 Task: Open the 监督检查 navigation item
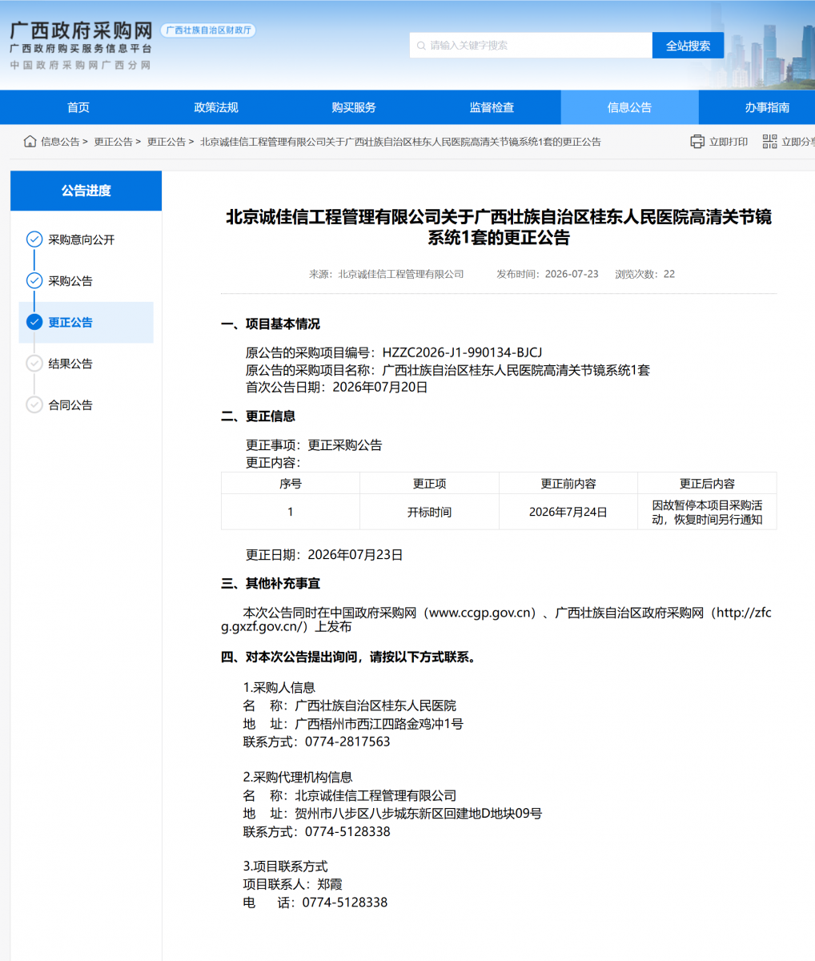(492, 107)
